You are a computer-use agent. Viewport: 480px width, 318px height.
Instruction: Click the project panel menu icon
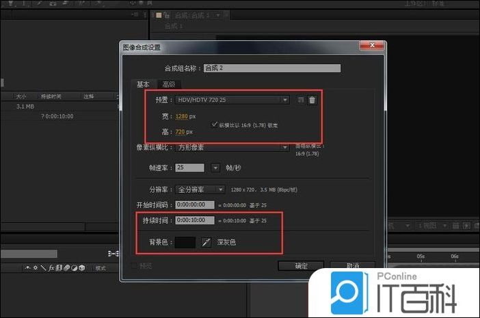coord(135,14)
